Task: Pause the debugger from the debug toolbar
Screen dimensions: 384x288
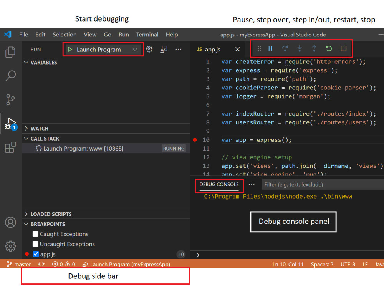Action: click(270, 48)
